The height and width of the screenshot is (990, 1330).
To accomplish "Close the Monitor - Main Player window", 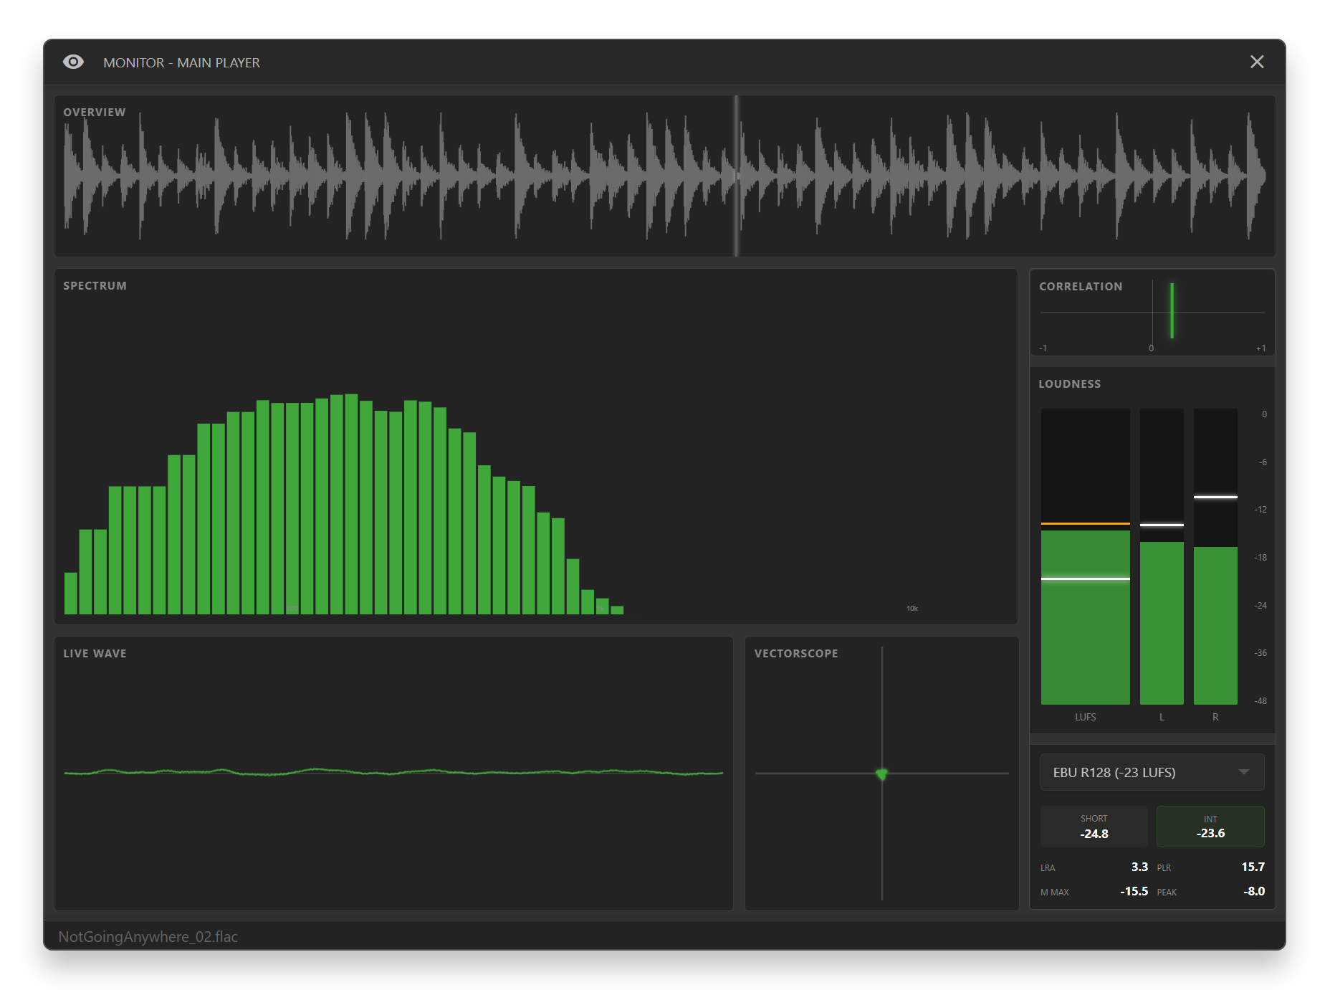I will [1257, 62].
